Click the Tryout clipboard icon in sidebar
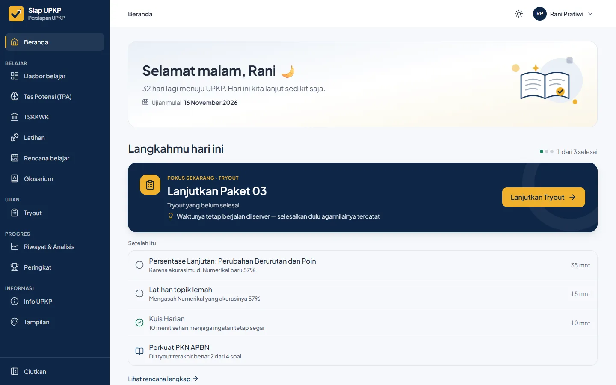Image resolution: width=616 pixels, height=385 pixels. (15, 213)
